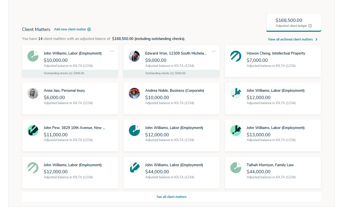Click the info icon next to Adjusted client ledger

click(310, 26)
